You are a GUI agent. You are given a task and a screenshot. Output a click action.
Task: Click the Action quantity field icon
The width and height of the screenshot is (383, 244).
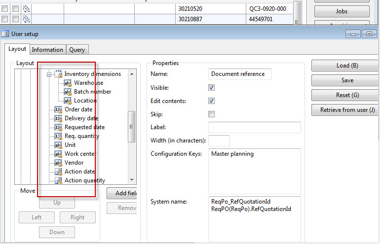pos(58,180)
